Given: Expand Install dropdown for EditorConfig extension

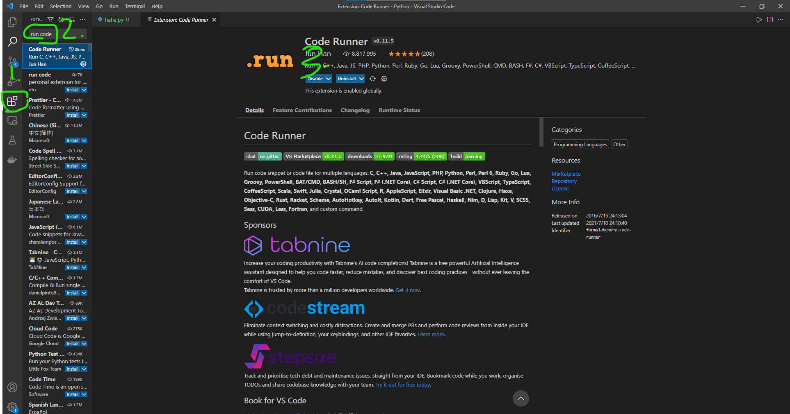Looking at the screenshot, I should (x=84, y=191).
